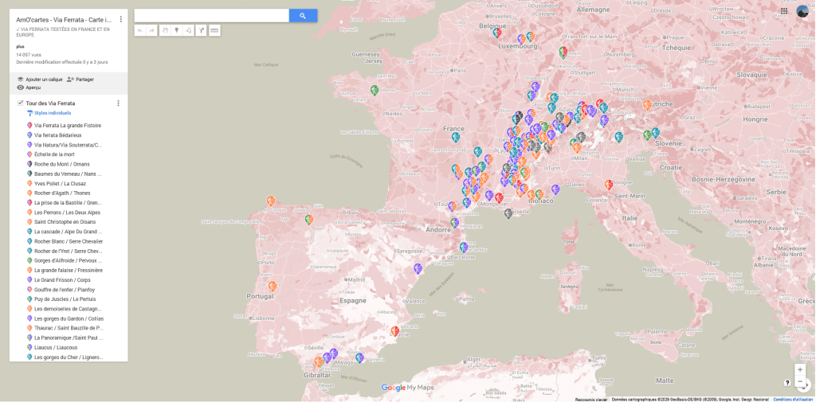
Task: Select Les Perrons / Les Deux Alpes
Action: point(69,213)
